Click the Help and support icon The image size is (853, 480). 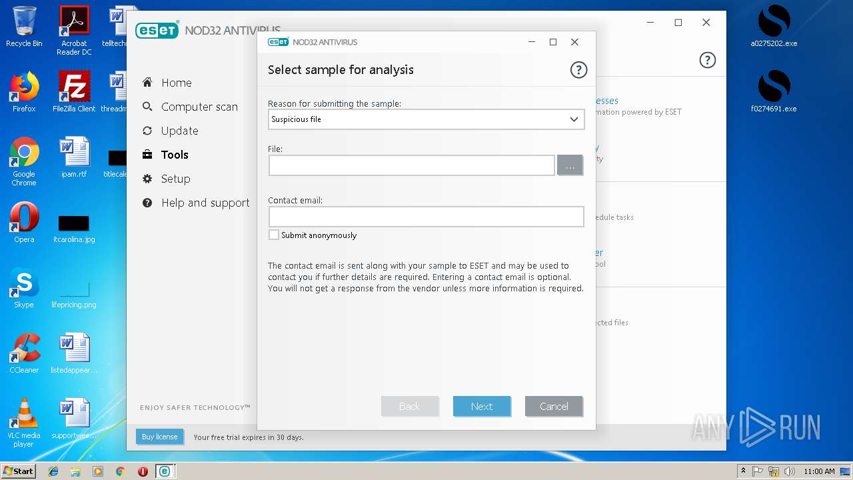pos(147,203)
